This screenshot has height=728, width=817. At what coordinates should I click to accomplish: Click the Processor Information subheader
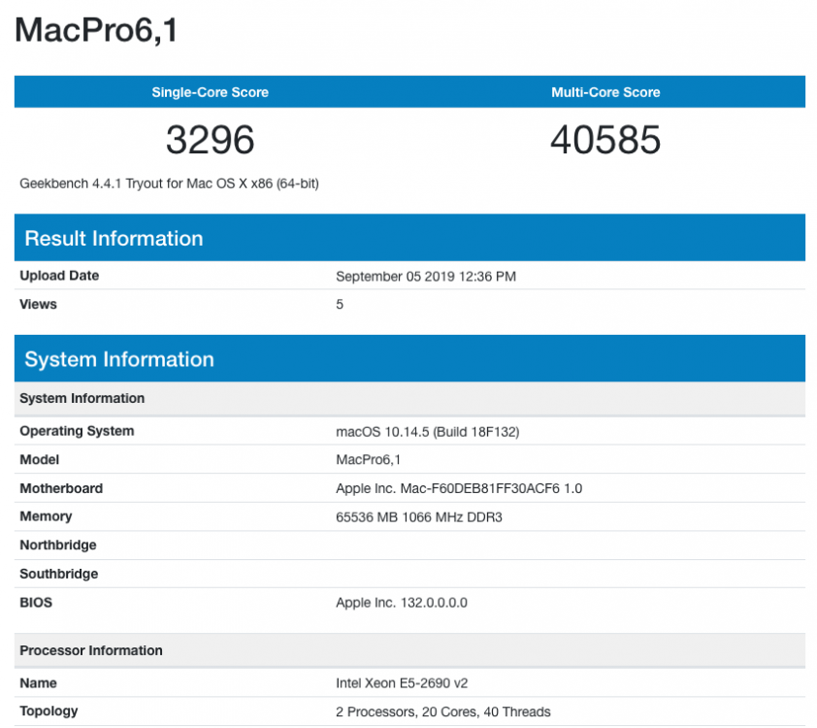(409, 650)
